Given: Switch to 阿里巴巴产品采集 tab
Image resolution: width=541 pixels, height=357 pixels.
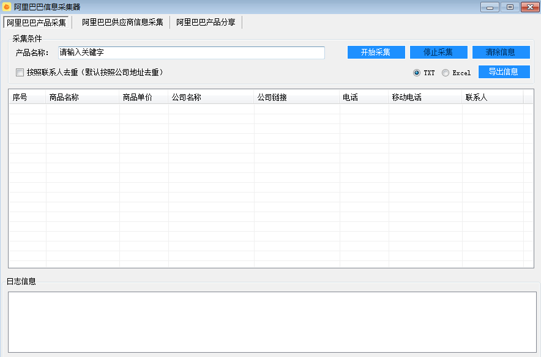Looking at the screenshot, I should 36,23.
